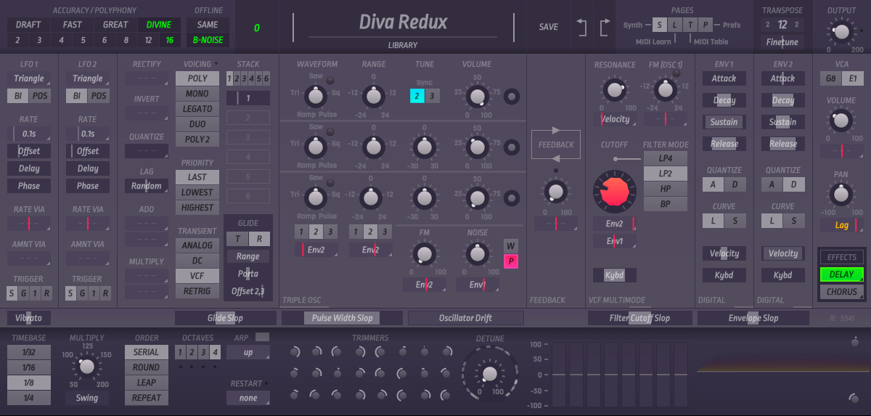
Task: Set polyphony to 12 voices
Action: 148,40
